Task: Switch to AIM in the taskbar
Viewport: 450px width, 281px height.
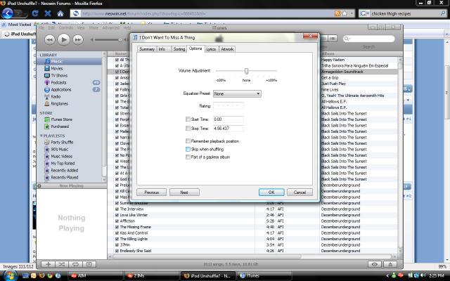Action: click(x=94, y=276)
